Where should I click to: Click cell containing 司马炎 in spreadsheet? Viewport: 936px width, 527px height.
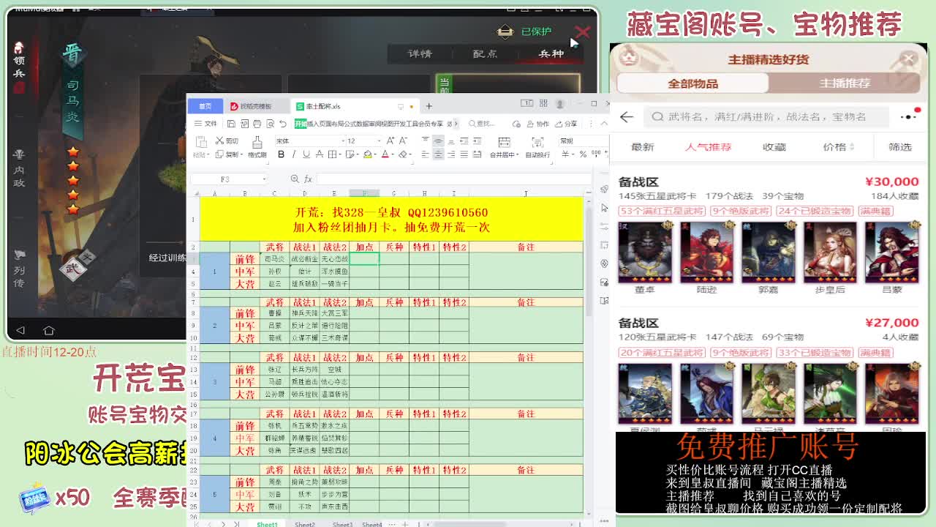coord(274,259)
